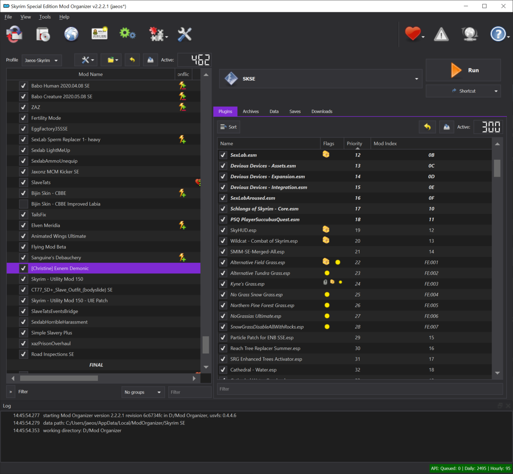Uncheck Particle Patch for ENB SSE.esp

pyautogui.click(x=223, y=337)
